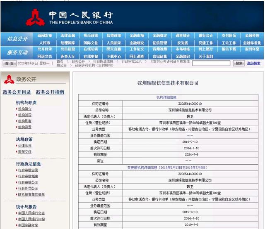Open 随机抽查事项清单 sidebar link

31,194
